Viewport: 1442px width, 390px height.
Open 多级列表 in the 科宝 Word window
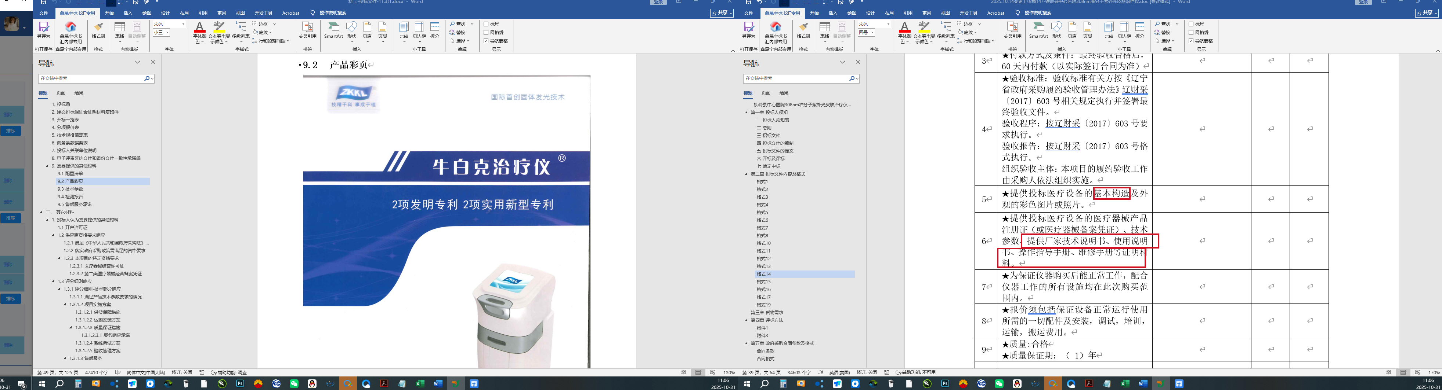coord(241,32)
